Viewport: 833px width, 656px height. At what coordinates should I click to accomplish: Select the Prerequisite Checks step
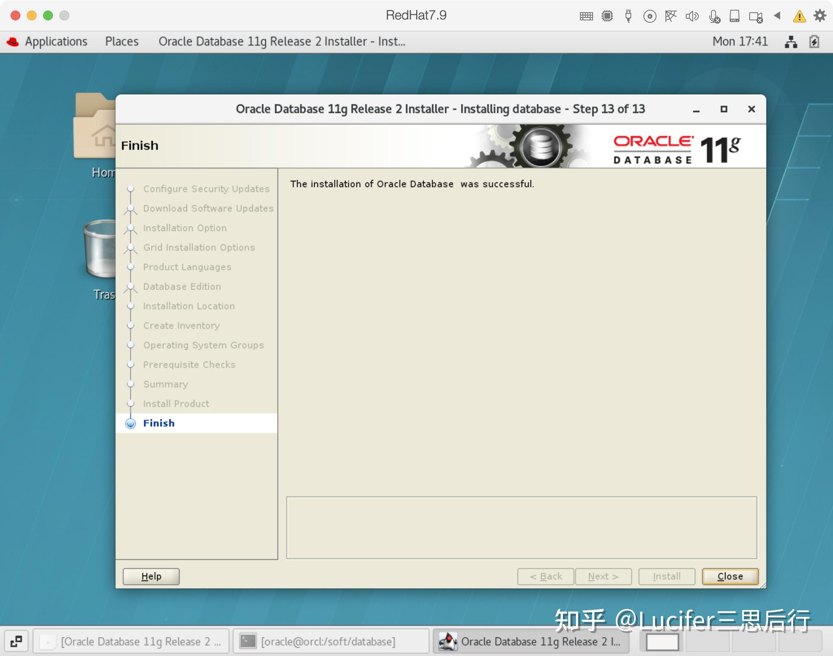(189, 364)
